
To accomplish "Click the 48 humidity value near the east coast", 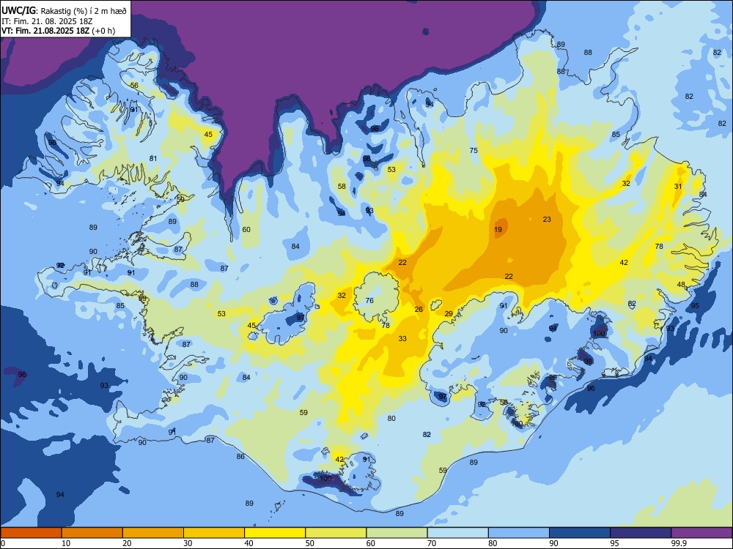I will (x=681, y=284).
